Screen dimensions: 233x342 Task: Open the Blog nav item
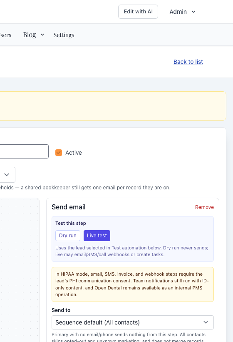point(30,35)
